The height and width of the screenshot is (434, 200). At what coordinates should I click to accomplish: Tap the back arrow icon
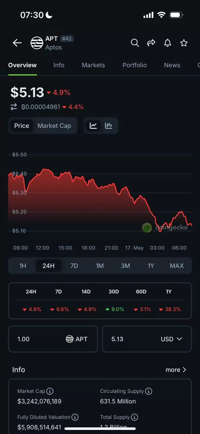[x=17, y=43]
